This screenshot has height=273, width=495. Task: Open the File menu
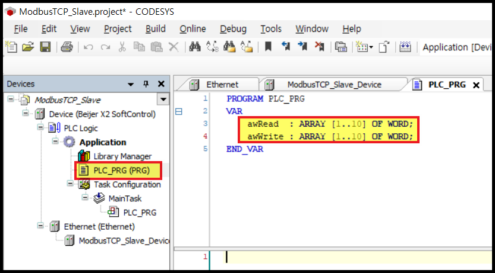(x=21, y=29)
